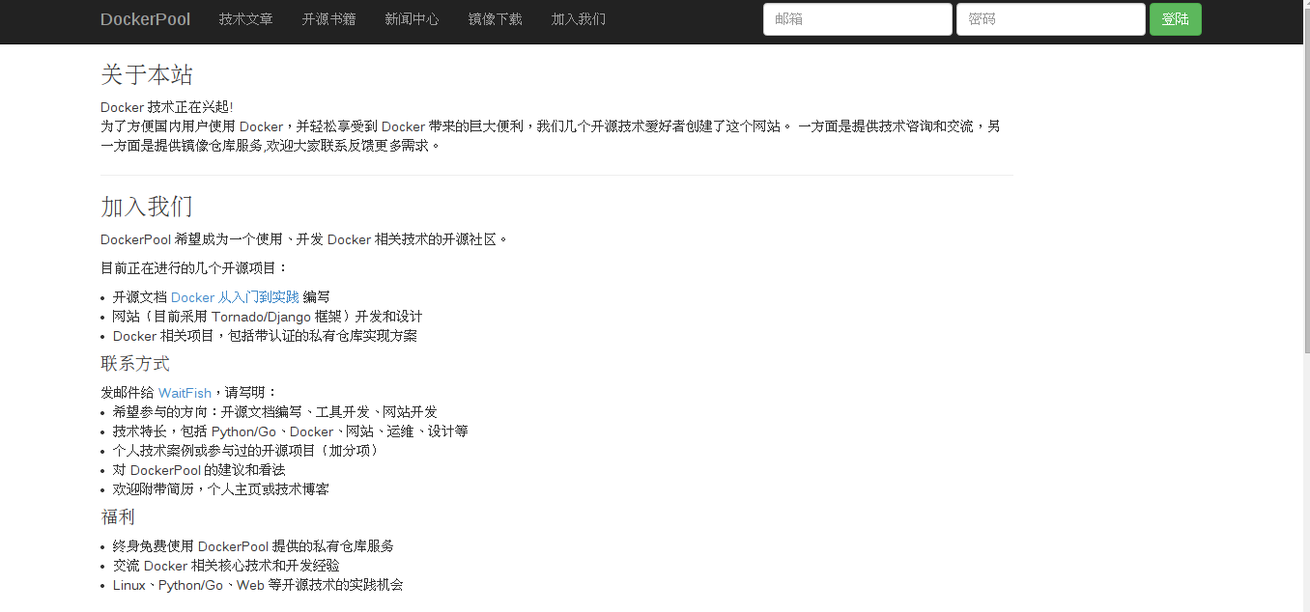Click the 福利 subheading

coord(118,517)
